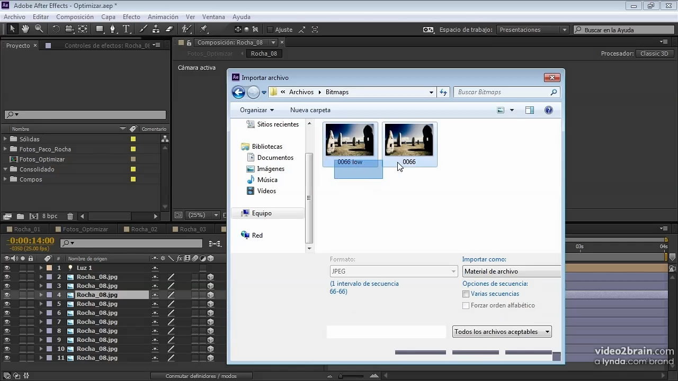Select the Pen tool
Image resolution: width=678 pixels, height=381 pixels.
[113, 29]
